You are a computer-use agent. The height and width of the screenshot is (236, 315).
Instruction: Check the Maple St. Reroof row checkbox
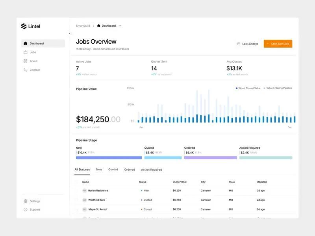point(76,209)
